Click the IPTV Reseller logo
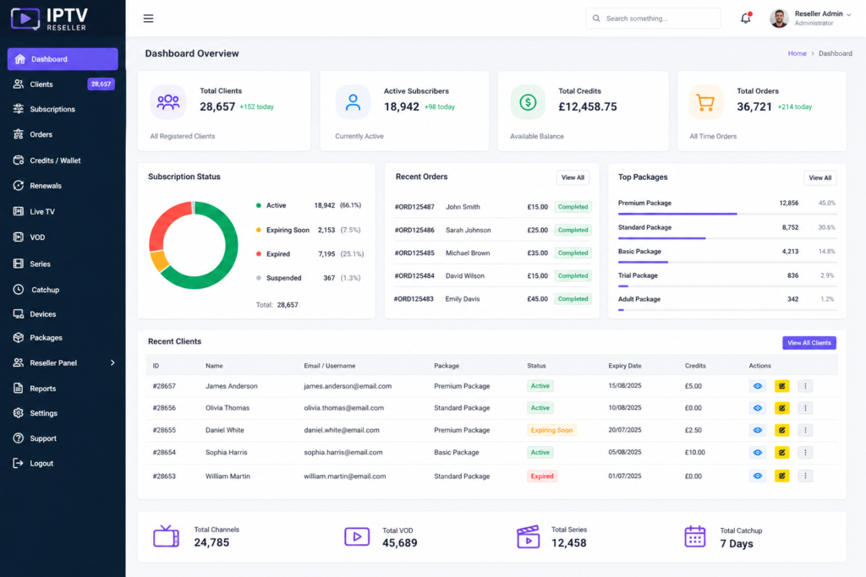The height and width of the screenshot is (577, 866). tap(49, 19)
